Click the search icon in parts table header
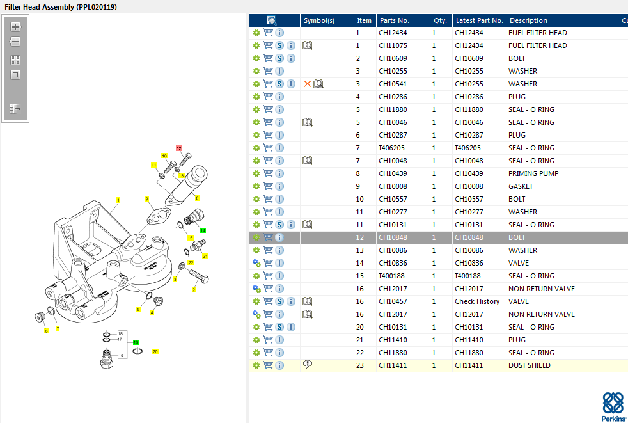The height and width of the screenshot is (423, 628). [272, 20]
